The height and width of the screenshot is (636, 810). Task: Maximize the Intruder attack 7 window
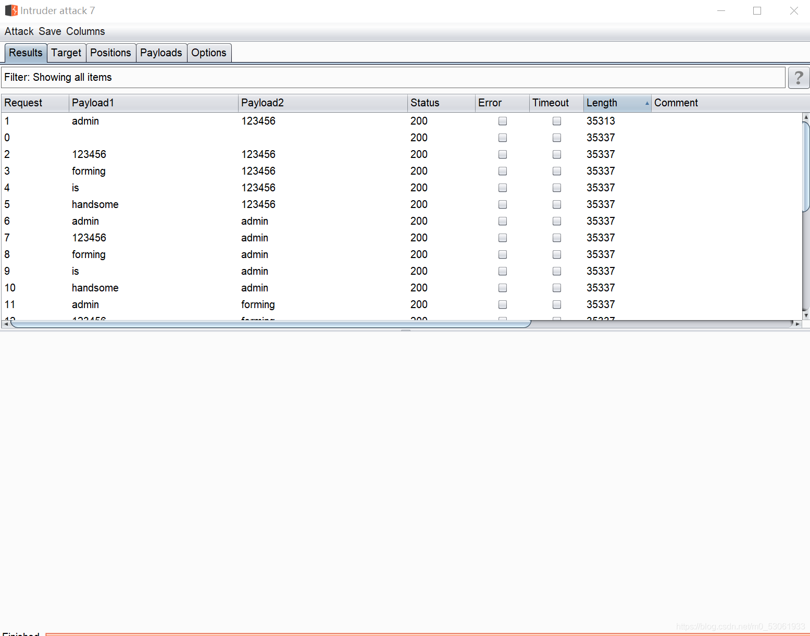[x=757, y=10]
